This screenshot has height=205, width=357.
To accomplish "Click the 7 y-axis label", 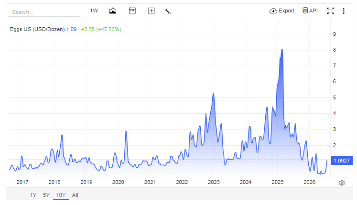I will coord(334,65).
